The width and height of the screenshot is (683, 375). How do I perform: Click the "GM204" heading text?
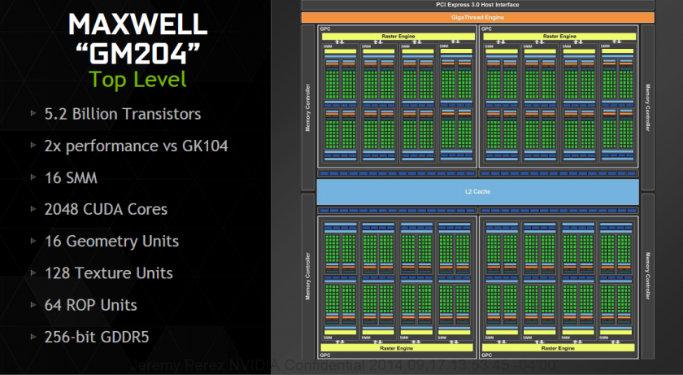tap(137, 53)
